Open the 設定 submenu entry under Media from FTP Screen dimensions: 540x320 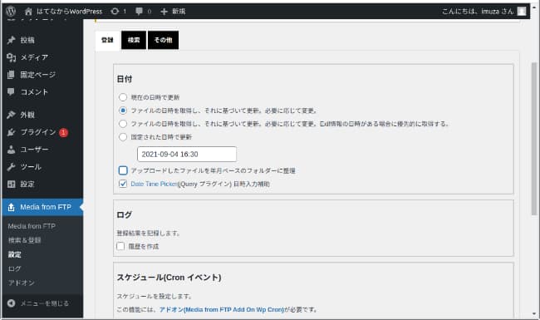(x=15, y=254)
